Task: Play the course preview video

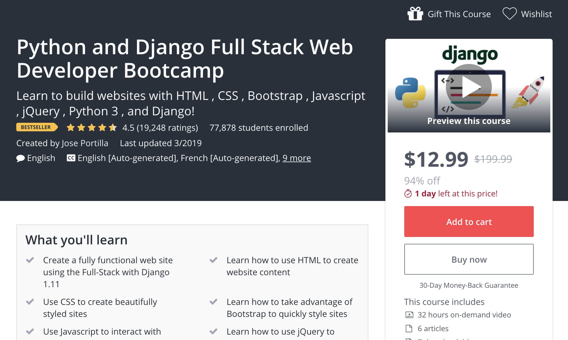Action: [x=469, y=87]
